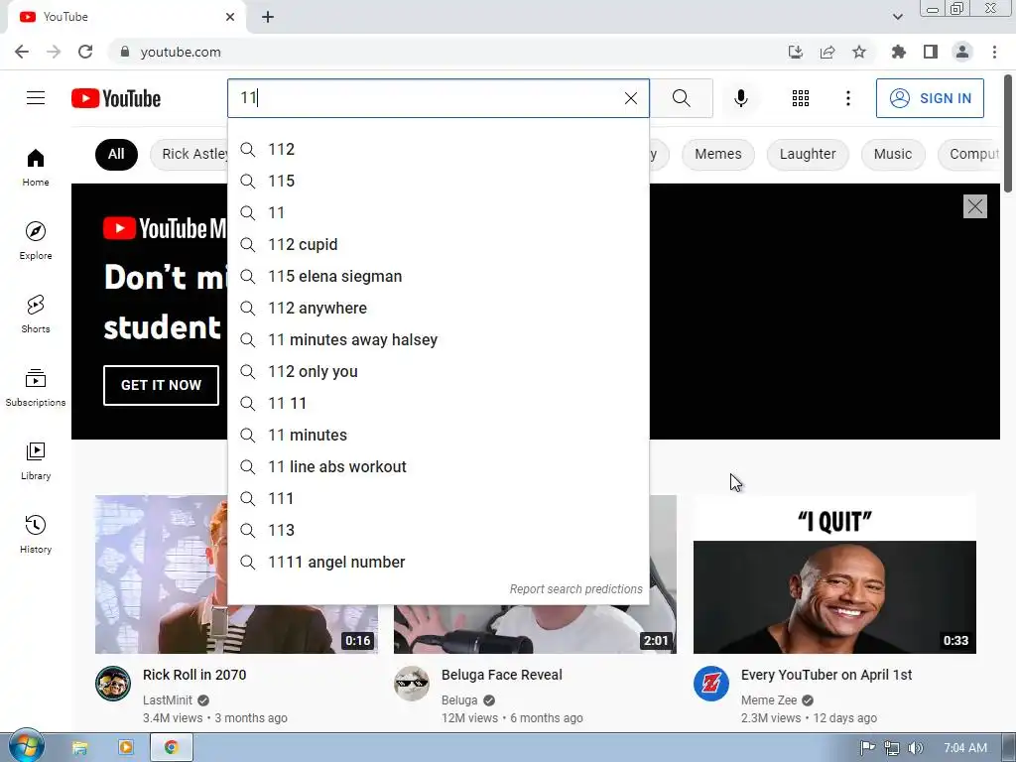The height and width of the screenshot is (762, 1016).
Task: Choose suggestion '112 cupid'
Action: tap(438, 244)
